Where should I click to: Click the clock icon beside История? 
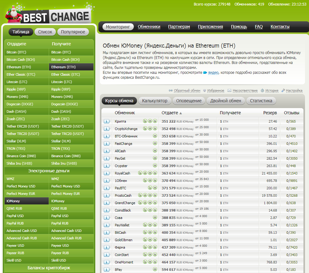(x=262, y=90)
